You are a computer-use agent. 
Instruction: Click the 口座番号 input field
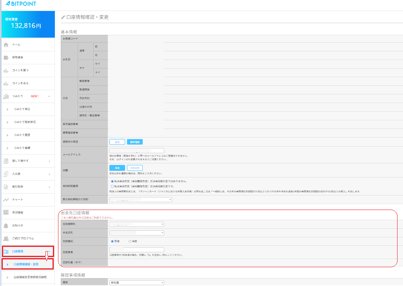click(x=137, y=250)
